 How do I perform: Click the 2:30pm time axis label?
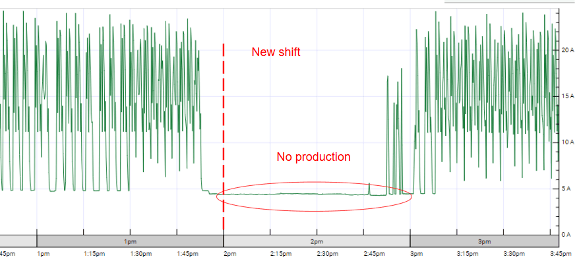point(328,254)
